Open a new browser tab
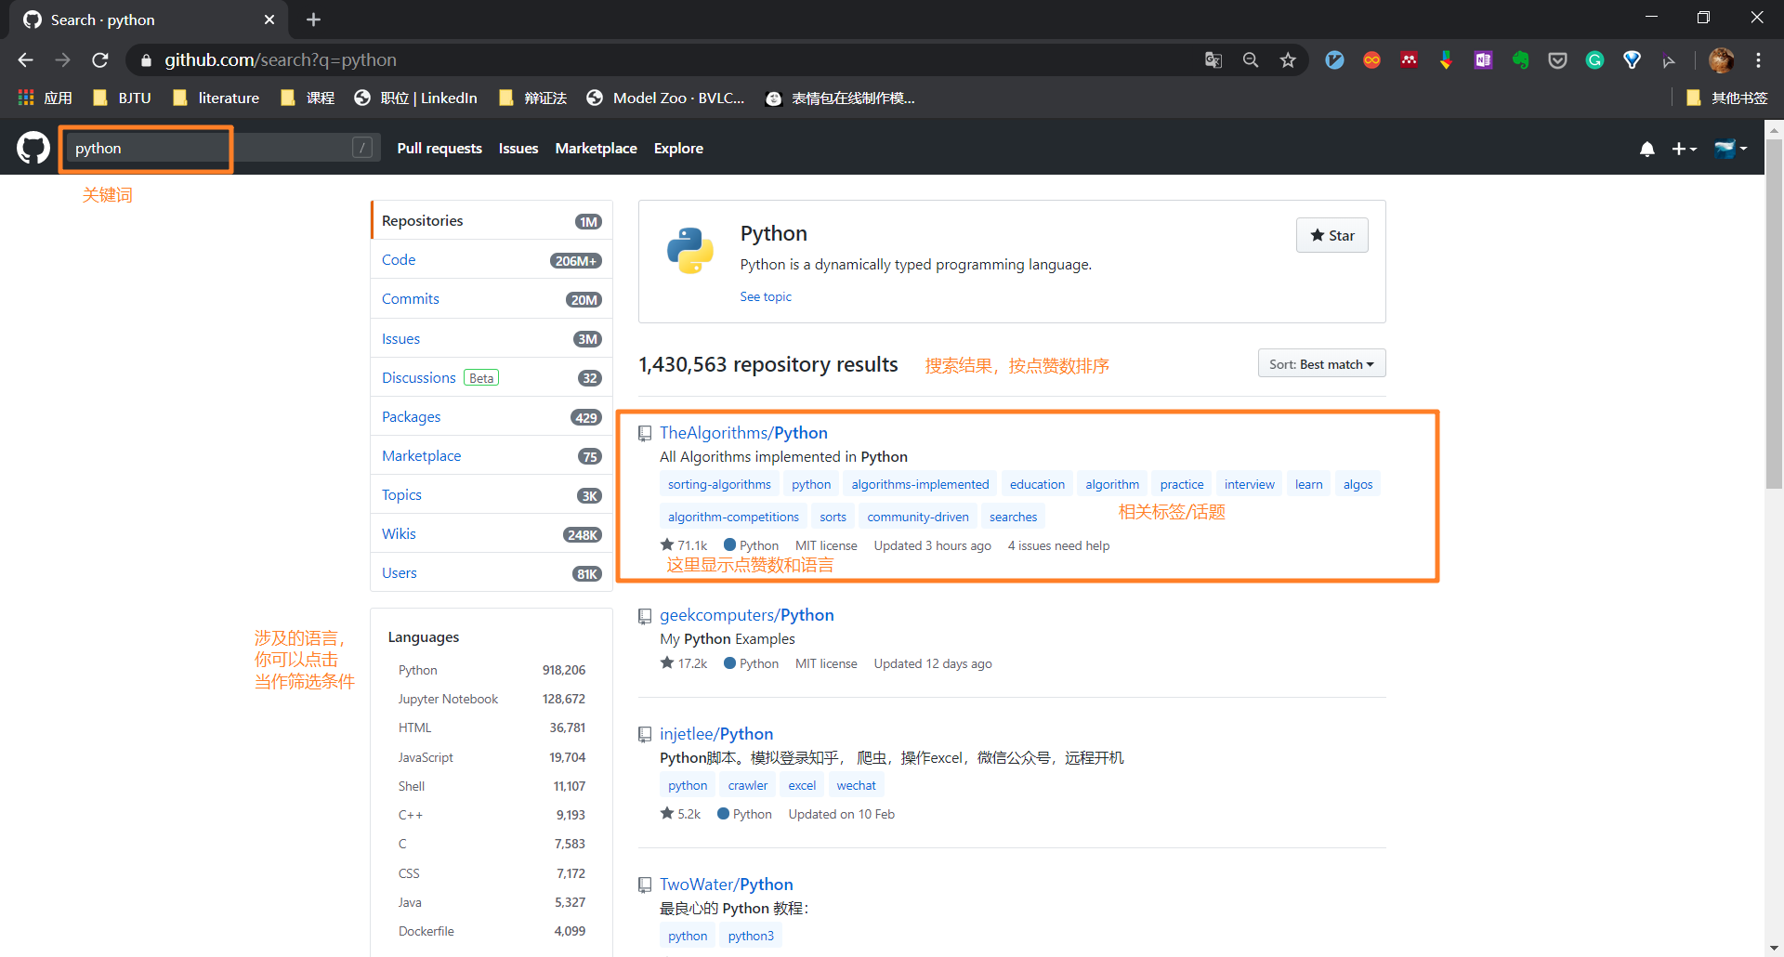The image size is (1784, 957). point(313,20)
